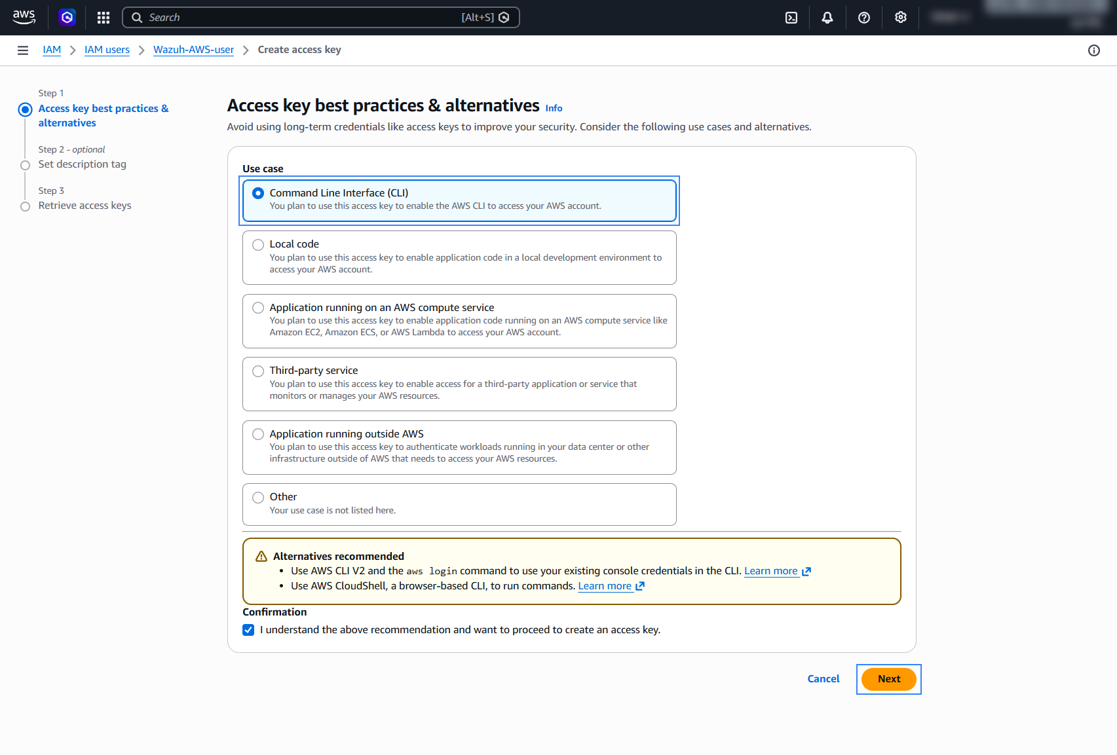The height and width of the screenshot is (755, 1117).
Task: Go to IAM breadcrumb link
Action: (x=52, y=50)
